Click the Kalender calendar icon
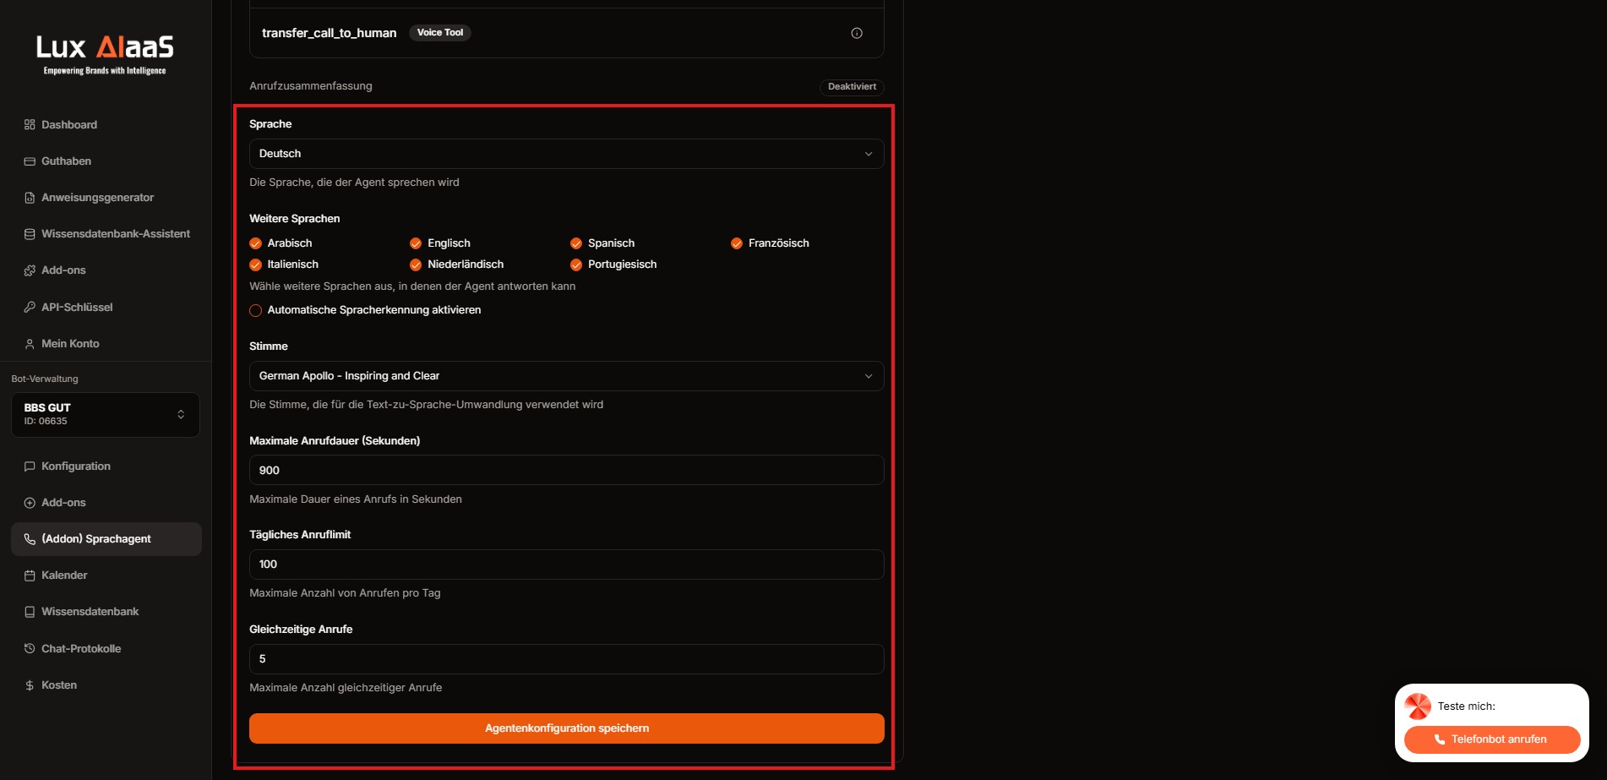Image resolution: width=1607 pixels, height=780 pixels. 30,575
